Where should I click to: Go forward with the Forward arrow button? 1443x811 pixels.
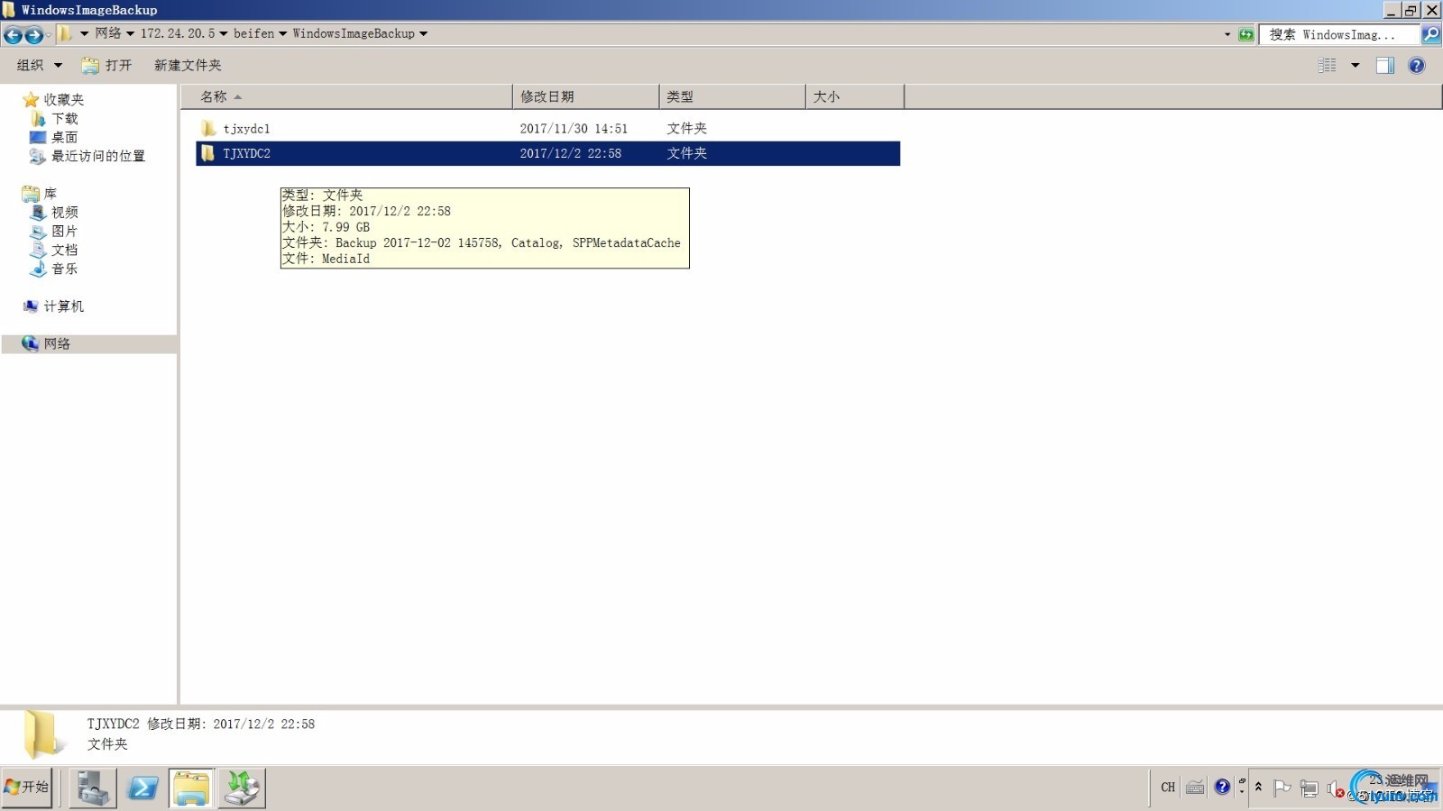33,35
